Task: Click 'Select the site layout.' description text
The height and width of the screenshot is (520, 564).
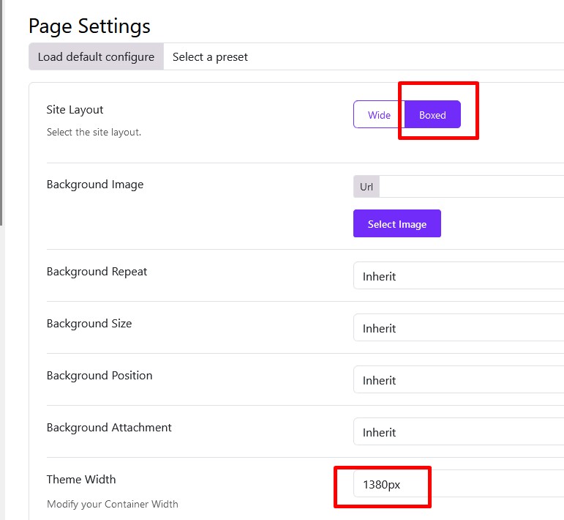Action: [94, 132]
